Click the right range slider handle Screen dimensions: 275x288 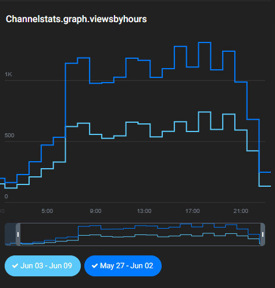point(263,234)
